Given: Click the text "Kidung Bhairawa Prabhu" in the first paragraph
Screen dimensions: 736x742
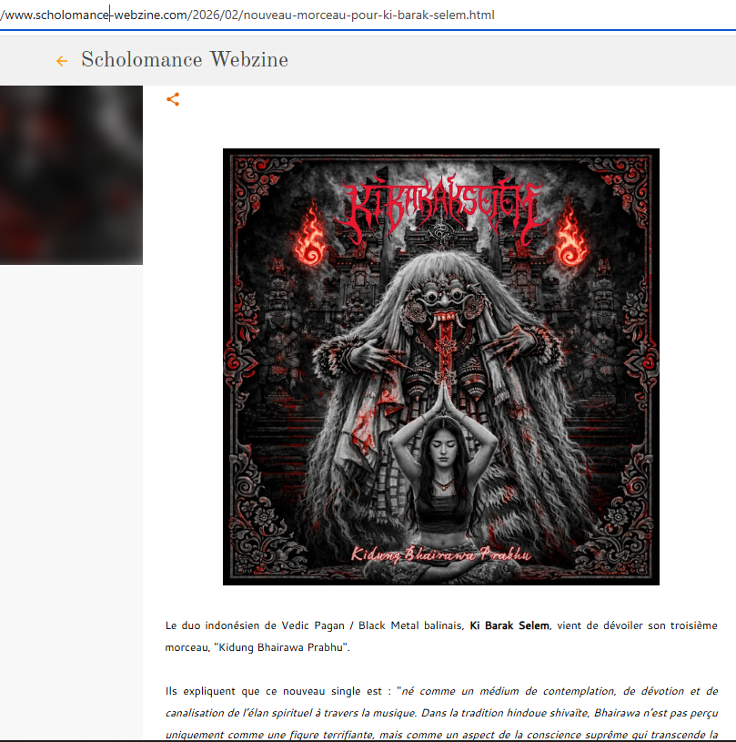Looking at the screenshot, I should 281,647.
